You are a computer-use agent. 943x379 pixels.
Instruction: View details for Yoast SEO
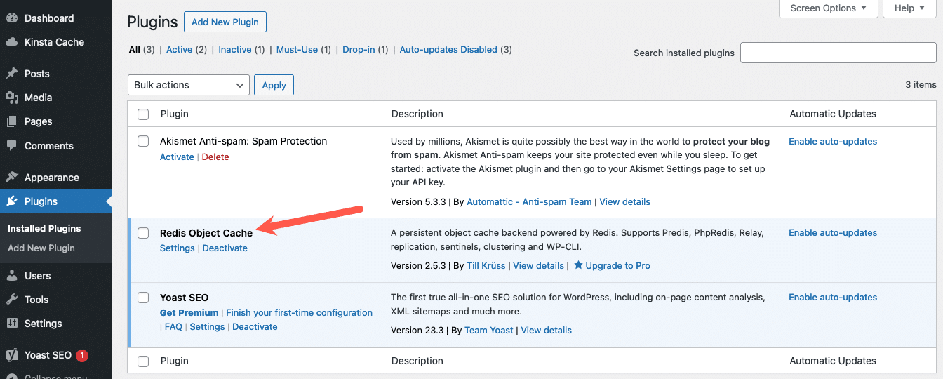point(546,331)
